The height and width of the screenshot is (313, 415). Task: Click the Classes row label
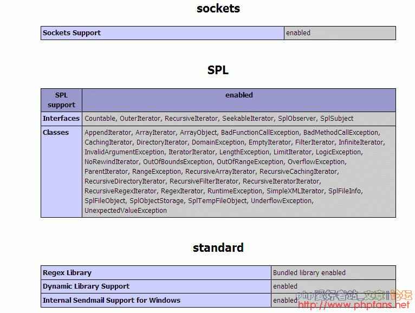pos(56,133)
